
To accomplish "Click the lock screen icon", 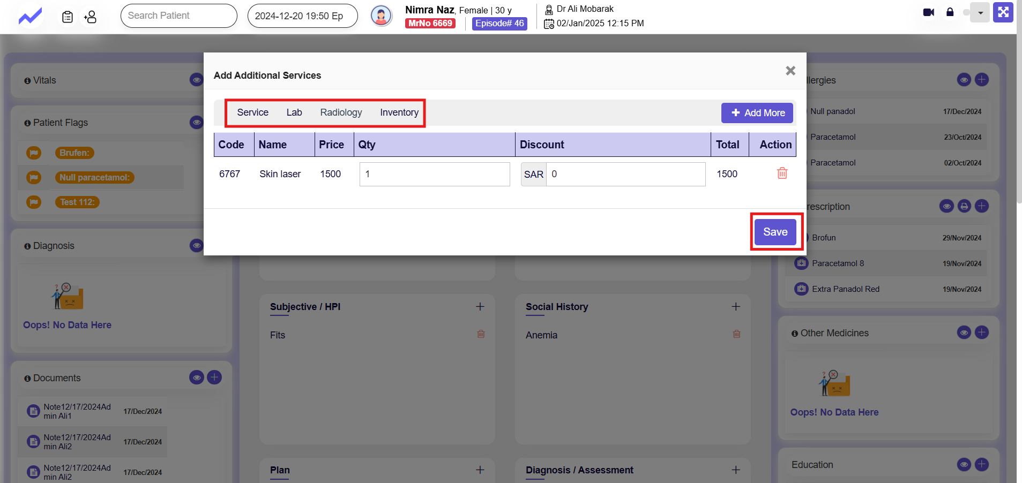I will pos(950,12).
